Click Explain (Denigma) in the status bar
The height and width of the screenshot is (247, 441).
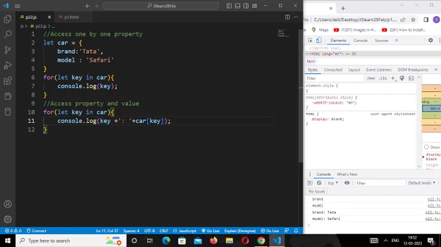pyautogui.click(x=240, y=231)
